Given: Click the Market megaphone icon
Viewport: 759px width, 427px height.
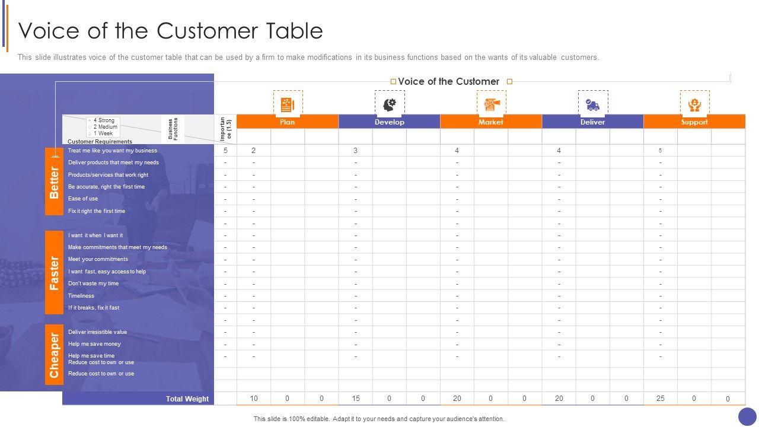Looking at the screenshot, I should coord(491,104).
